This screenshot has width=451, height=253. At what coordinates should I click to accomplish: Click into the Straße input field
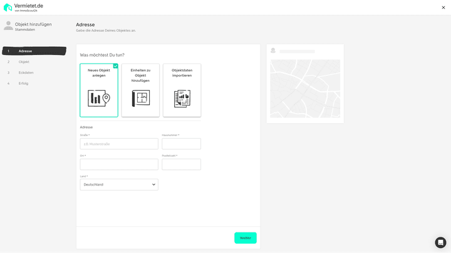(x=119, y=144)
